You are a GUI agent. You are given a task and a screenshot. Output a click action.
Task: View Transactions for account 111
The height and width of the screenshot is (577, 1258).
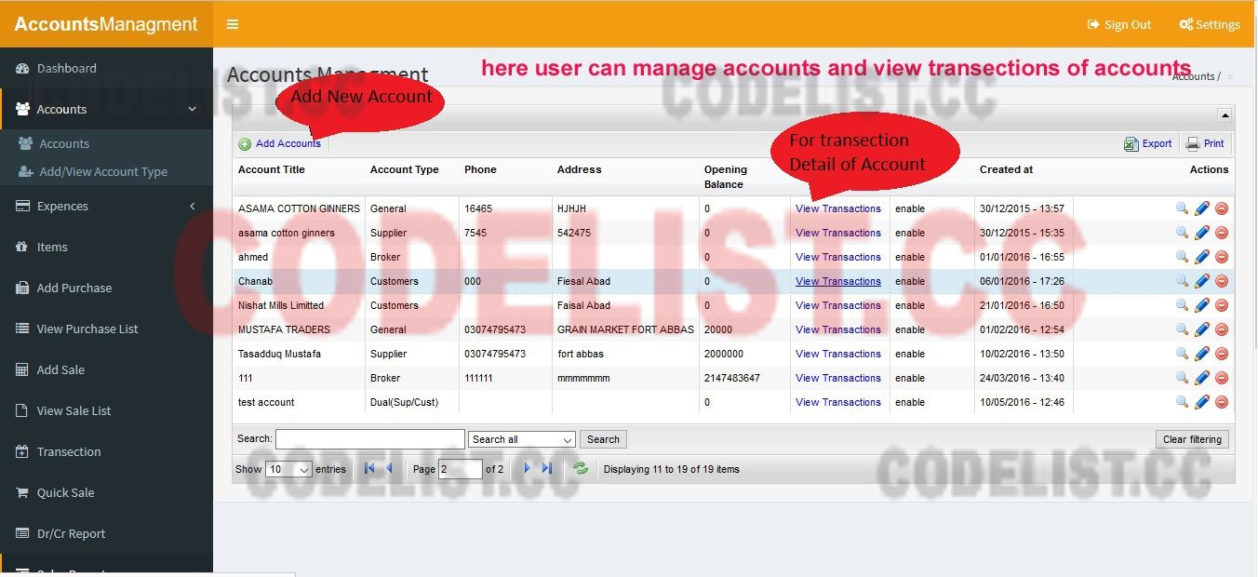click(838, 378)
